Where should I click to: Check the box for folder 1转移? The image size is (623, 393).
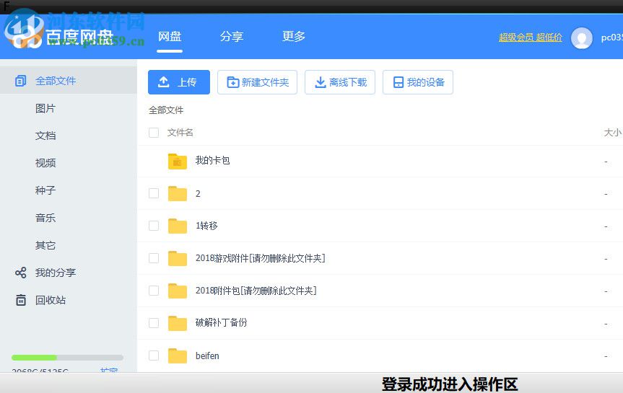click(x=154, y=226)
